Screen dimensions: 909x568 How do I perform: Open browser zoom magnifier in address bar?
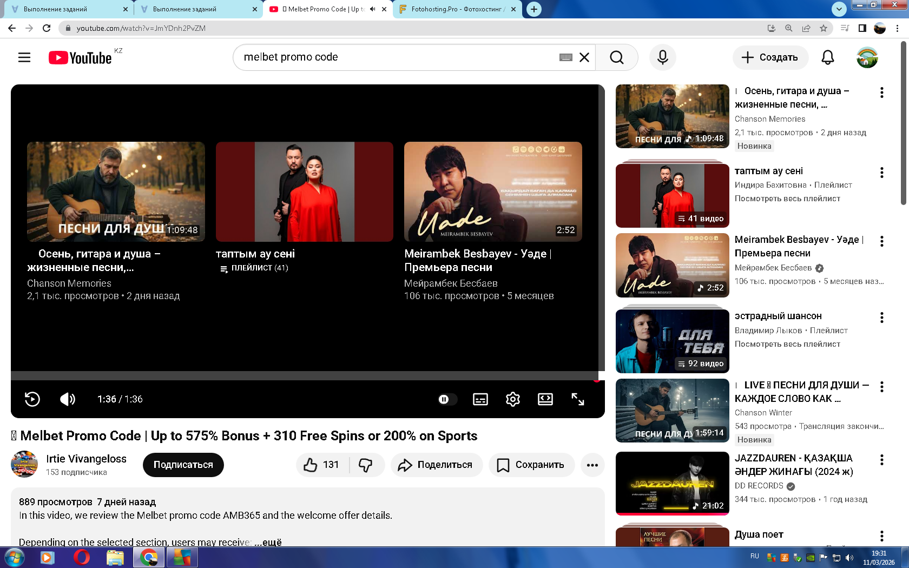coord(789,28)
